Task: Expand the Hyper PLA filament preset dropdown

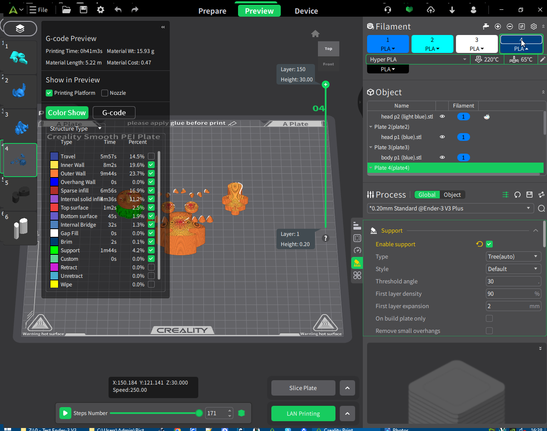Action: pos(417,59)
